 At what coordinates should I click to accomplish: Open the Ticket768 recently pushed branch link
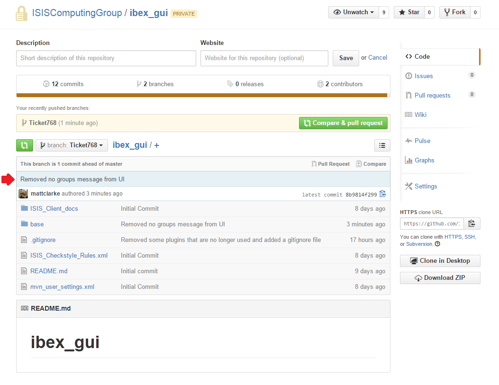[43, 123]
